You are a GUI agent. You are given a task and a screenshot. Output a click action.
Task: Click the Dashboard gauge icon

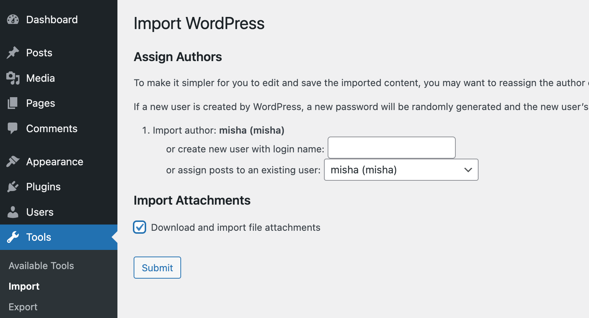click(x=13, y=20)
